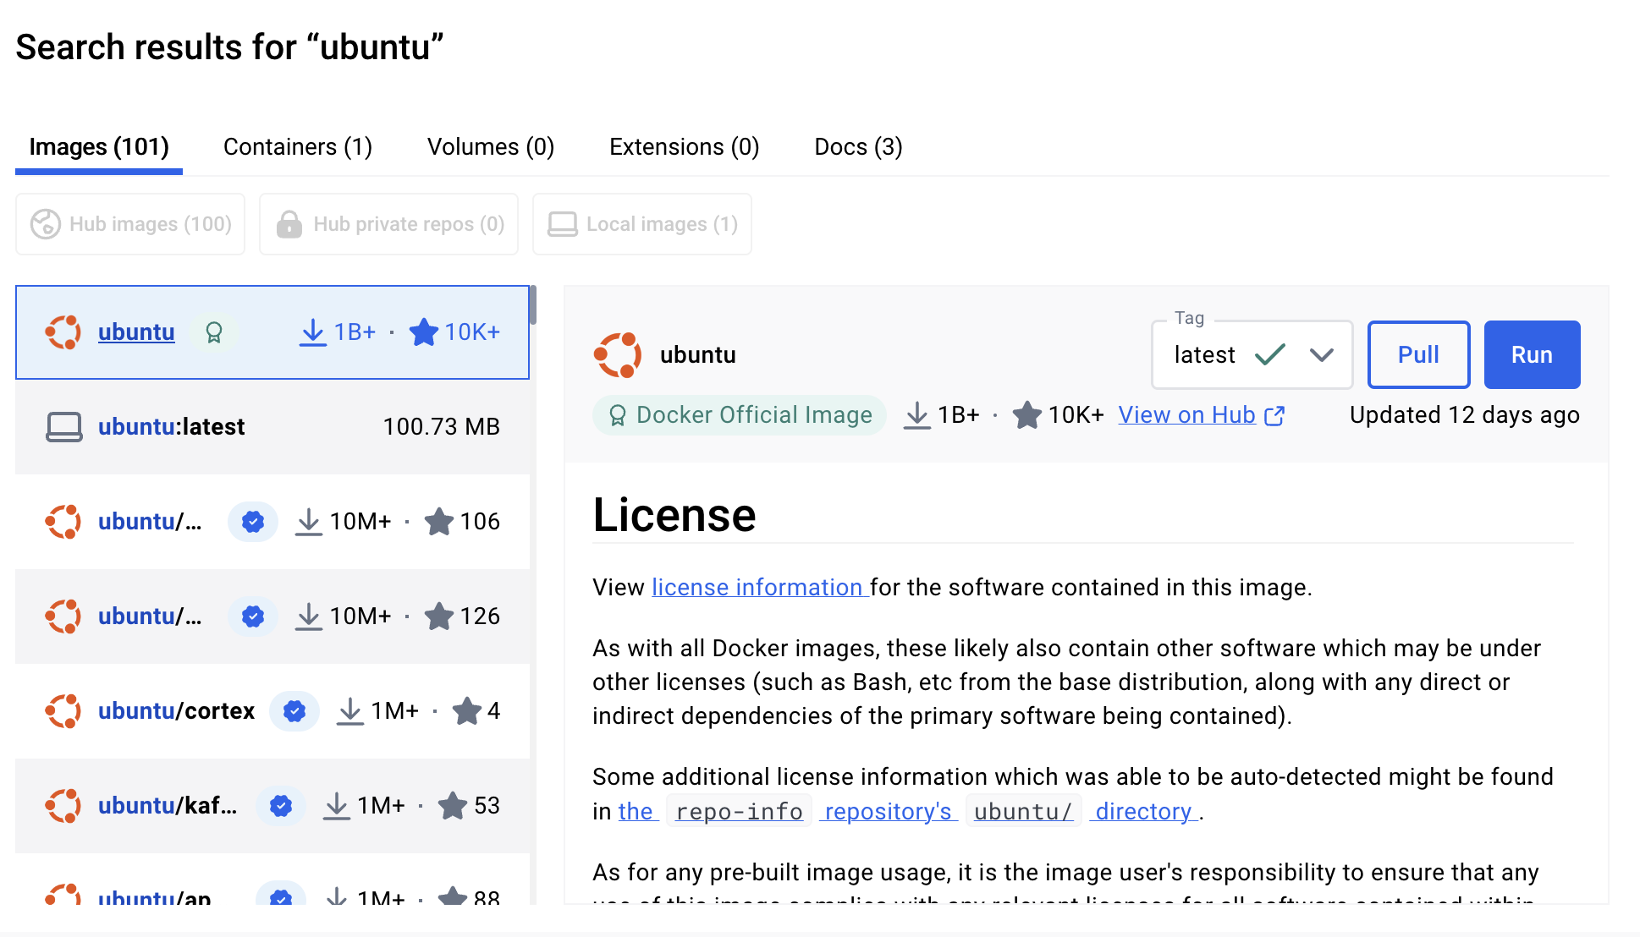Click the Docker Official Image badge icon on the ubuntu row
Image resolution: width=1640 pixels, height=937 pixels.
click(x=214, y=332)
